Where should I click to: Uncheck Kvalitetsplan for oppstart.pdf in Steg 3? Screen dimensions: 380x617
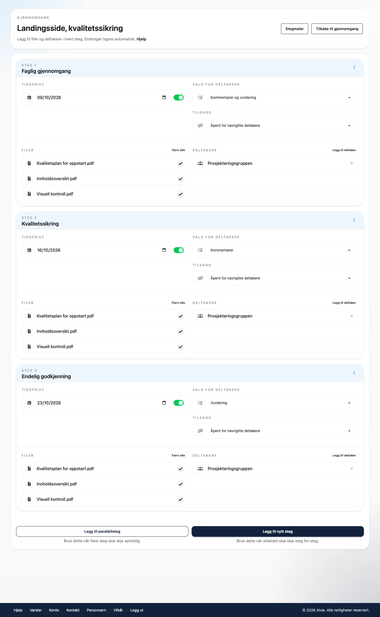[180, 469]
